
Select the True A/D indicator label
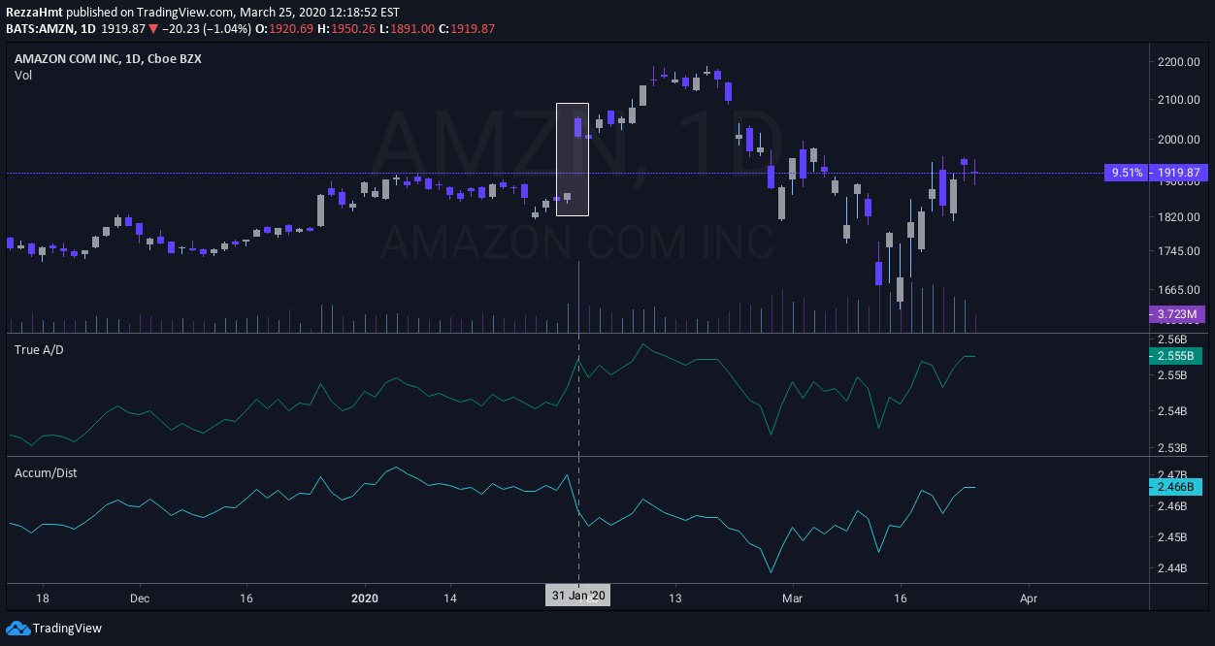coord(39,349)
